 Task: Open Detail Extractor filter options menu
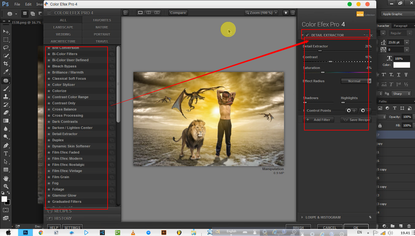[x=366, y=35]
